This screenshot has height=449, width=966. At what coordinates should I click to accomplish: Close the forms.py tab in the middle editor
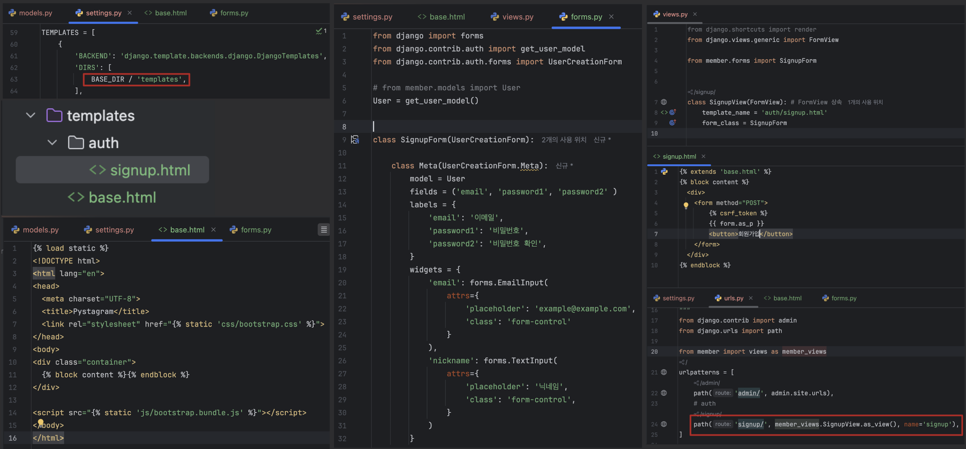pos(611,17)
